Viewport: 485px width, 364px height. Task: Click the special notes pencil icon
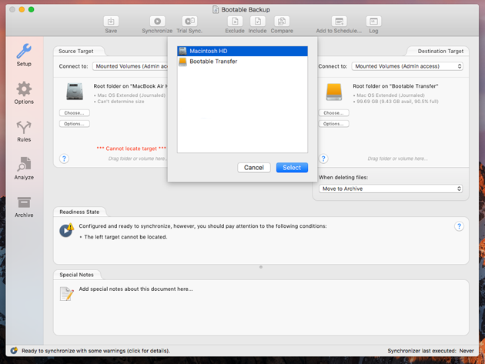67,294
